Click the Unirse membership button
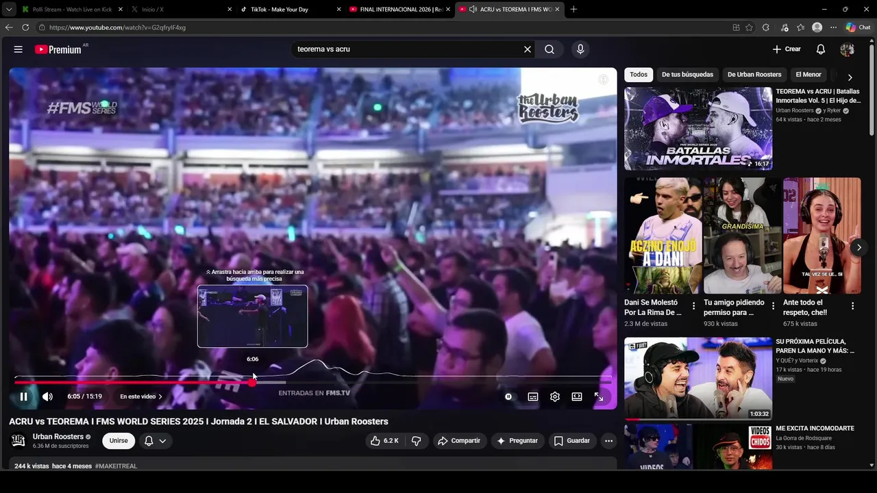 [119, 441]
